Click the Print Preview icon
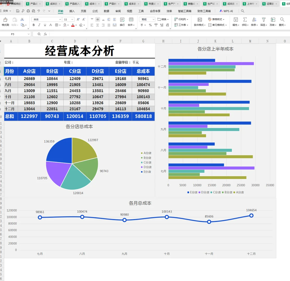This screenshot has height=281, width=290. pos(33,11)
